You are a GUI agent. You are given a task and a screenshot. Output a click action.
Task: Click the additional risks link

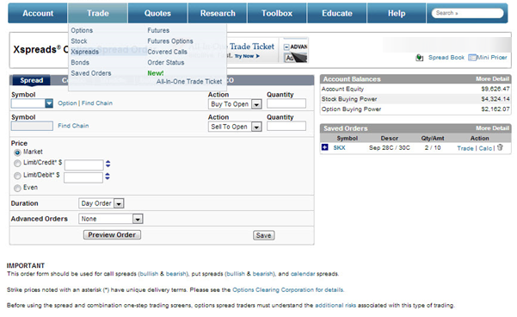coord(335,306)
